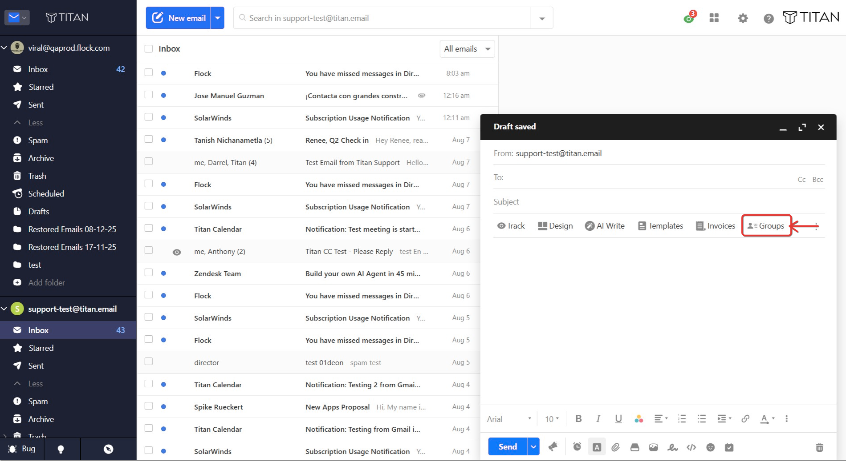Image resolution: width=846 pixels, height=470 pixels.
Task: Select the Spike Rueckert email checkbox
Action: [x=149, y=406]
